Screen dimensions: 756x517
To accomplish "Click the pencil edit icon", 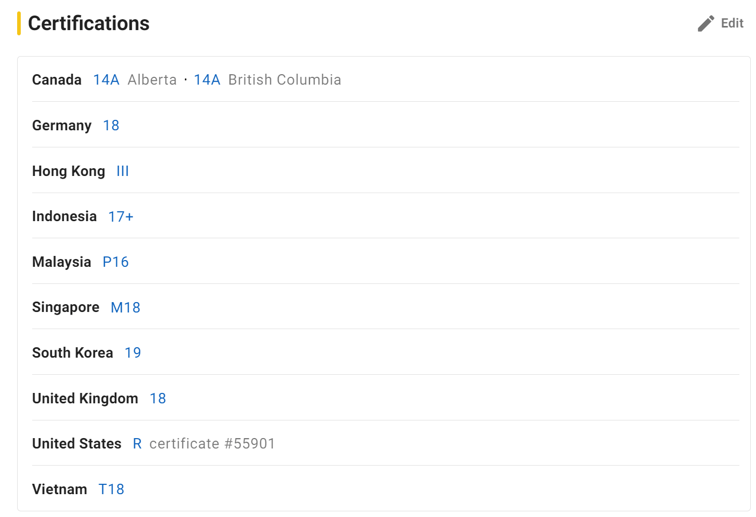I will tap(706, 23).
